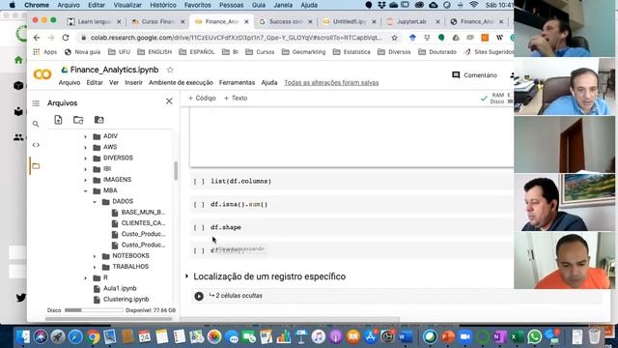
Task: Click the Twitter icon in left window
Action: tap(21, 297)
